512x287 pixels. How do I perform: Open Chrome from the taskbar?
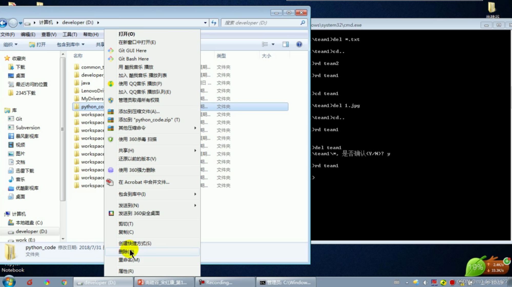coord(64,282)
